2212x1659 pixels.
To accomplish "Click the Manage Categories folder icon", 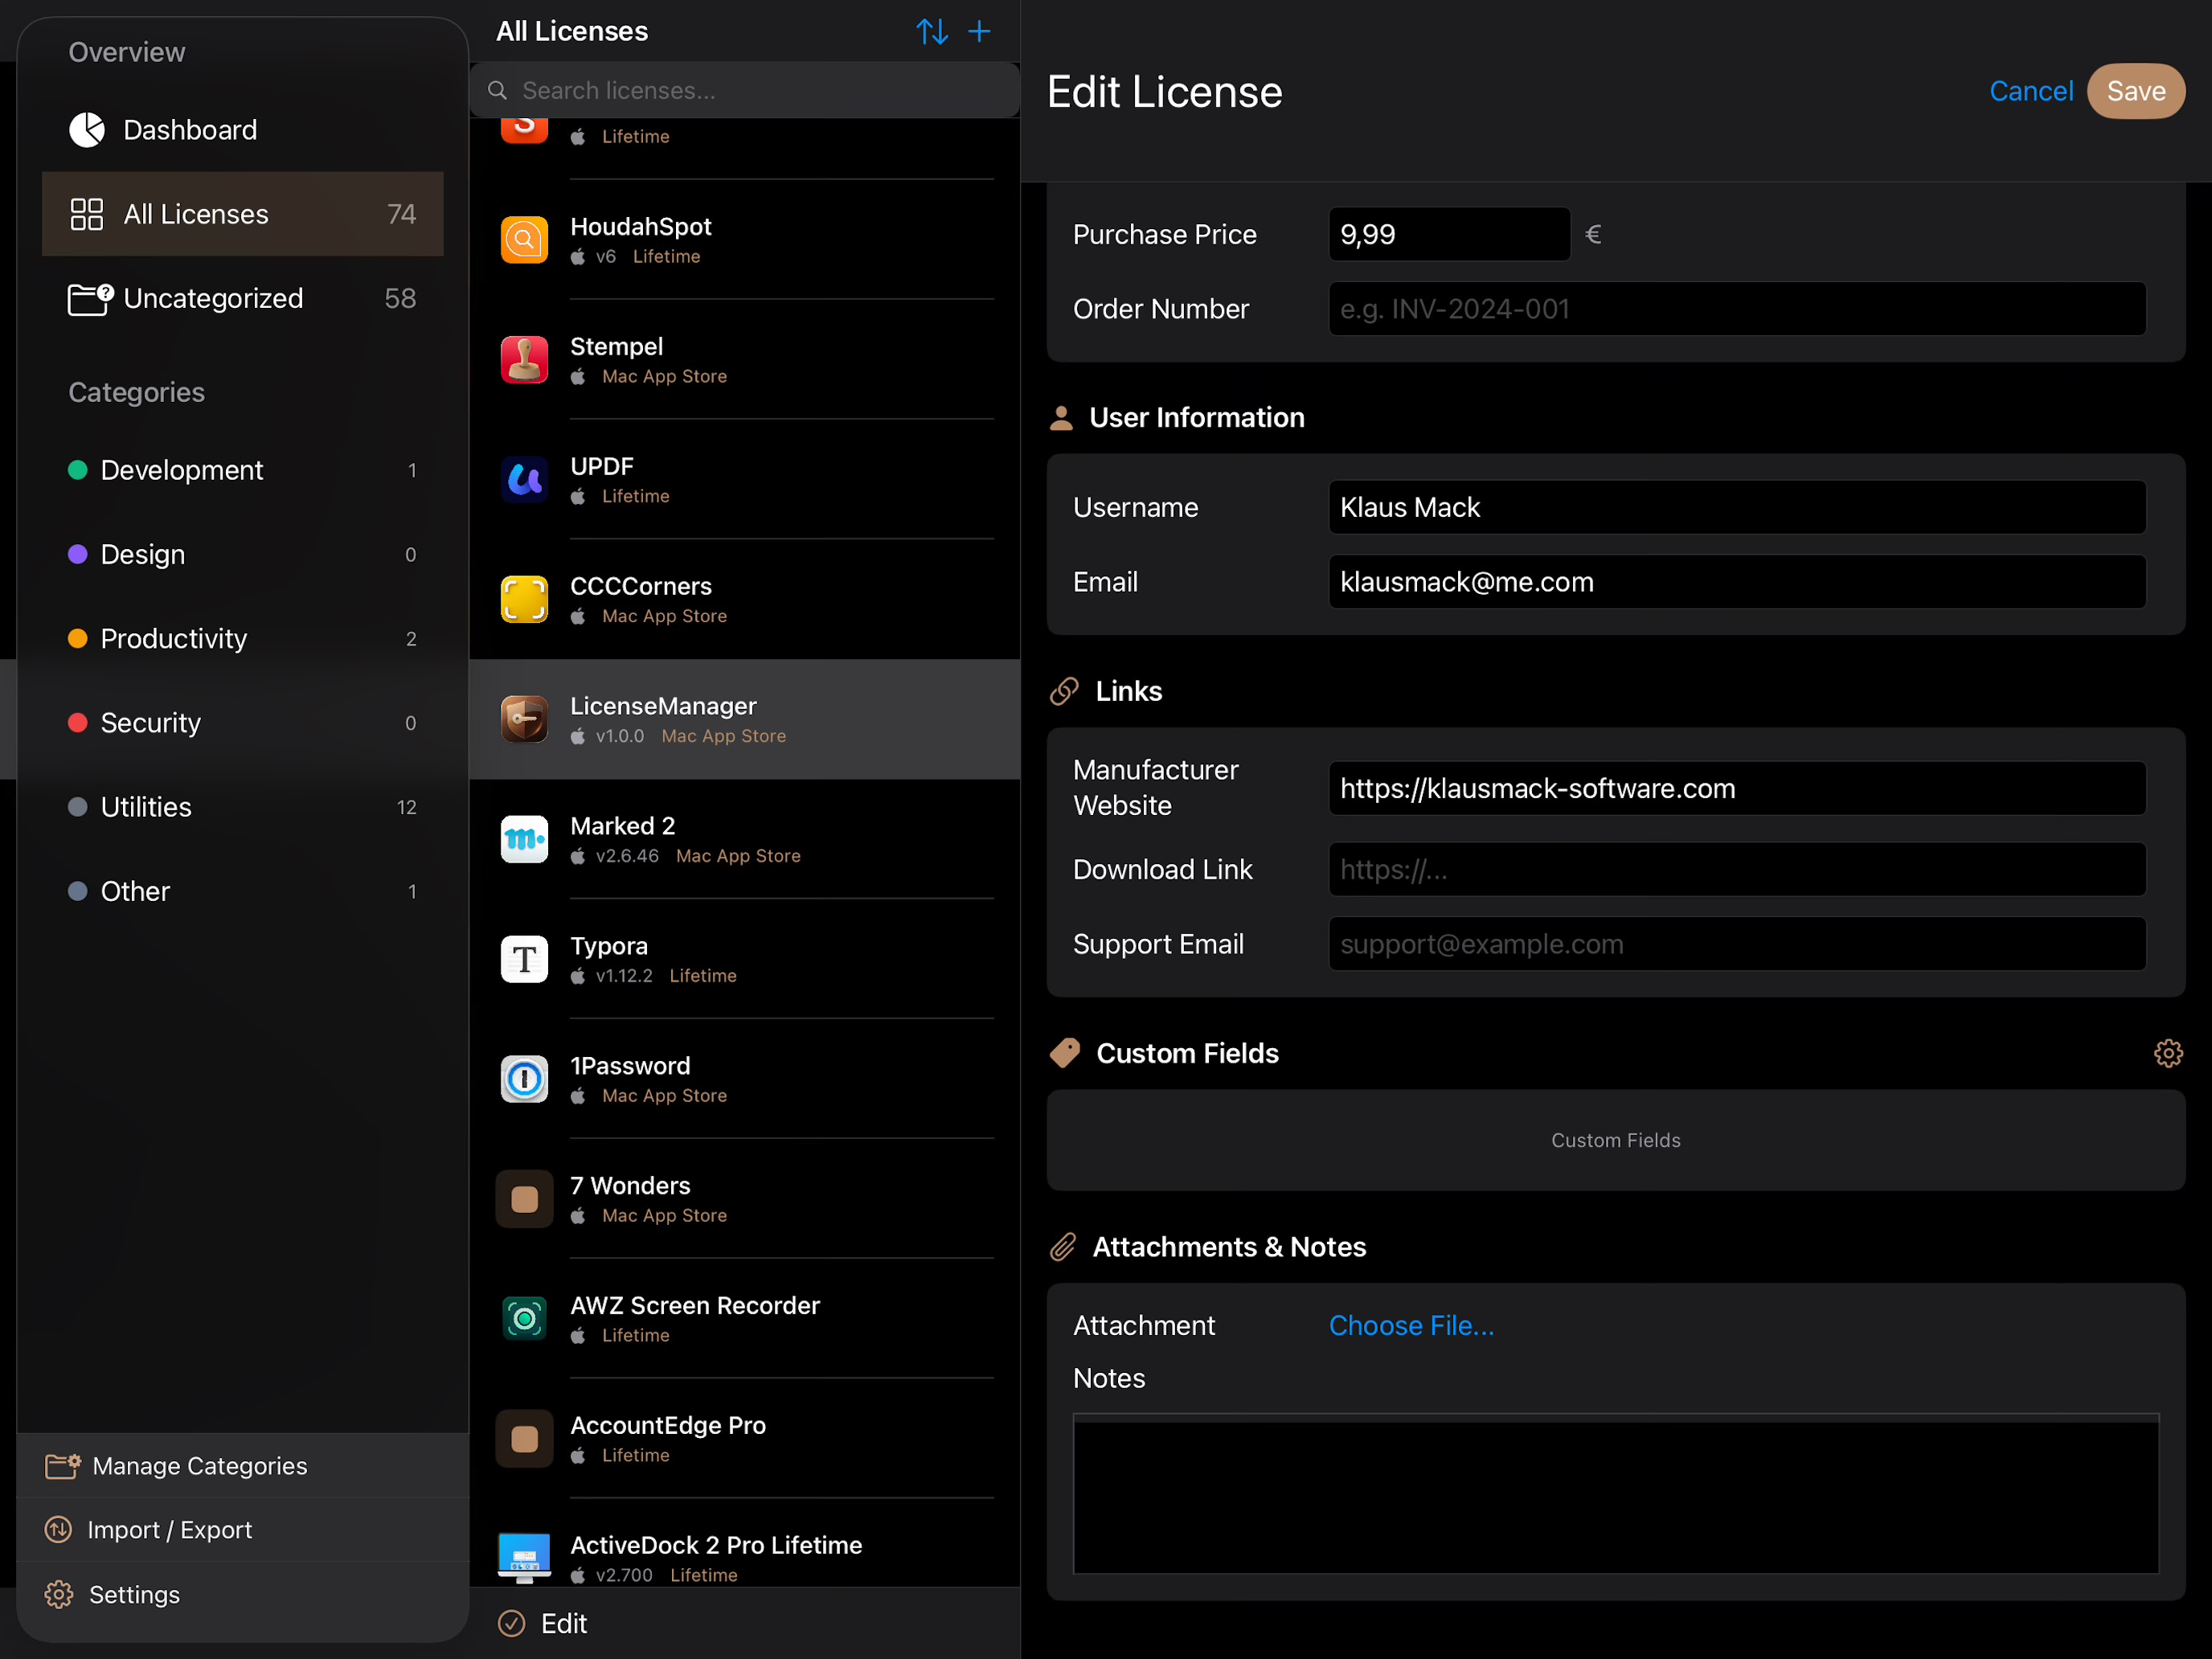I will coord(63,1466).
